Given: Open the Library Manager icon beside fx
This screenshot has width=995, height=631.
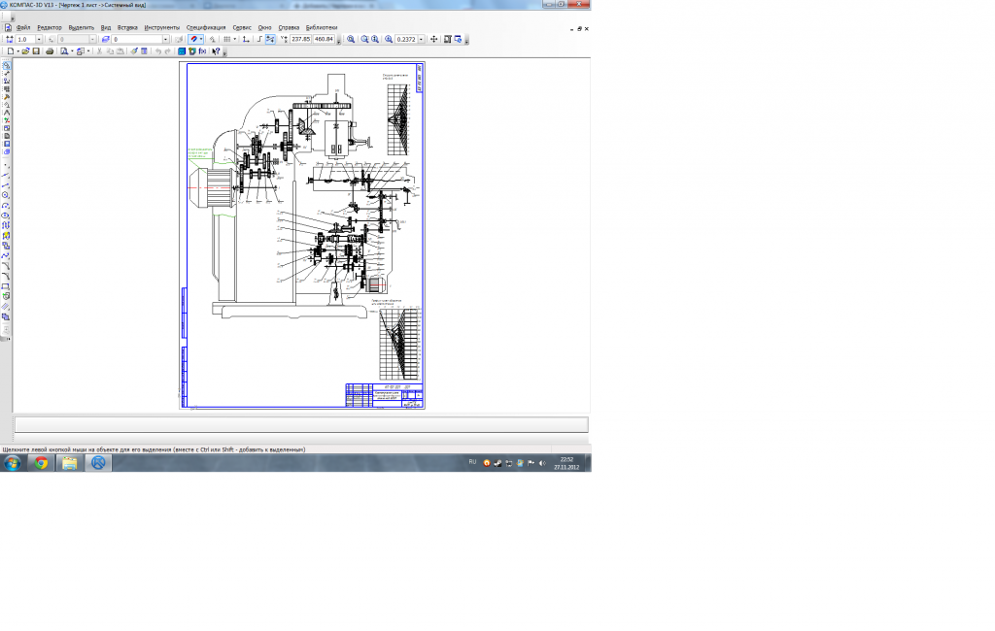Looking at the screenshot, I should (192, 51).
